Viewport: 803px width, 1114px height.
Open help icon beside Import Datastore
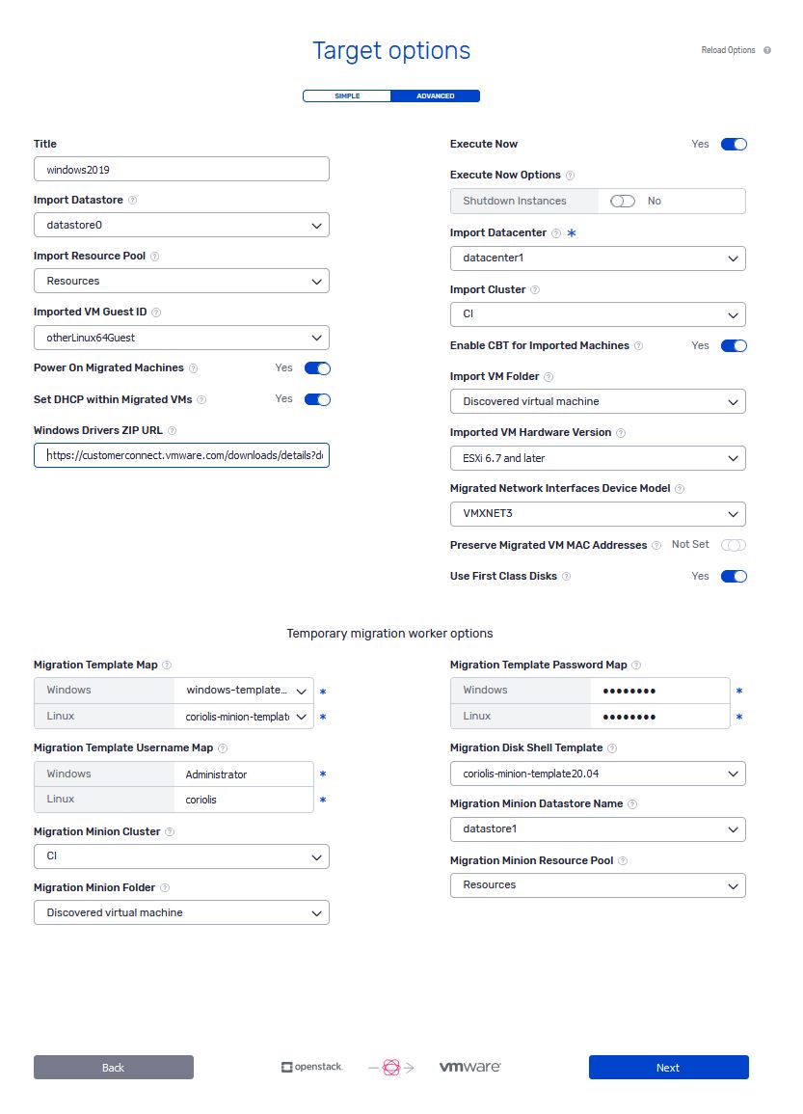click(133, 201)
